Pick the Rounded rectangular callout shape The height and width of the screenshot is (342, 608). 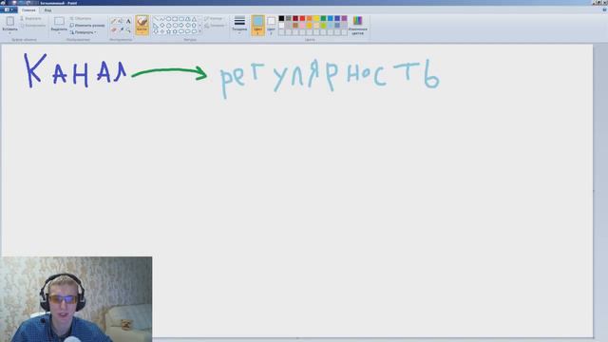[181, 31]
